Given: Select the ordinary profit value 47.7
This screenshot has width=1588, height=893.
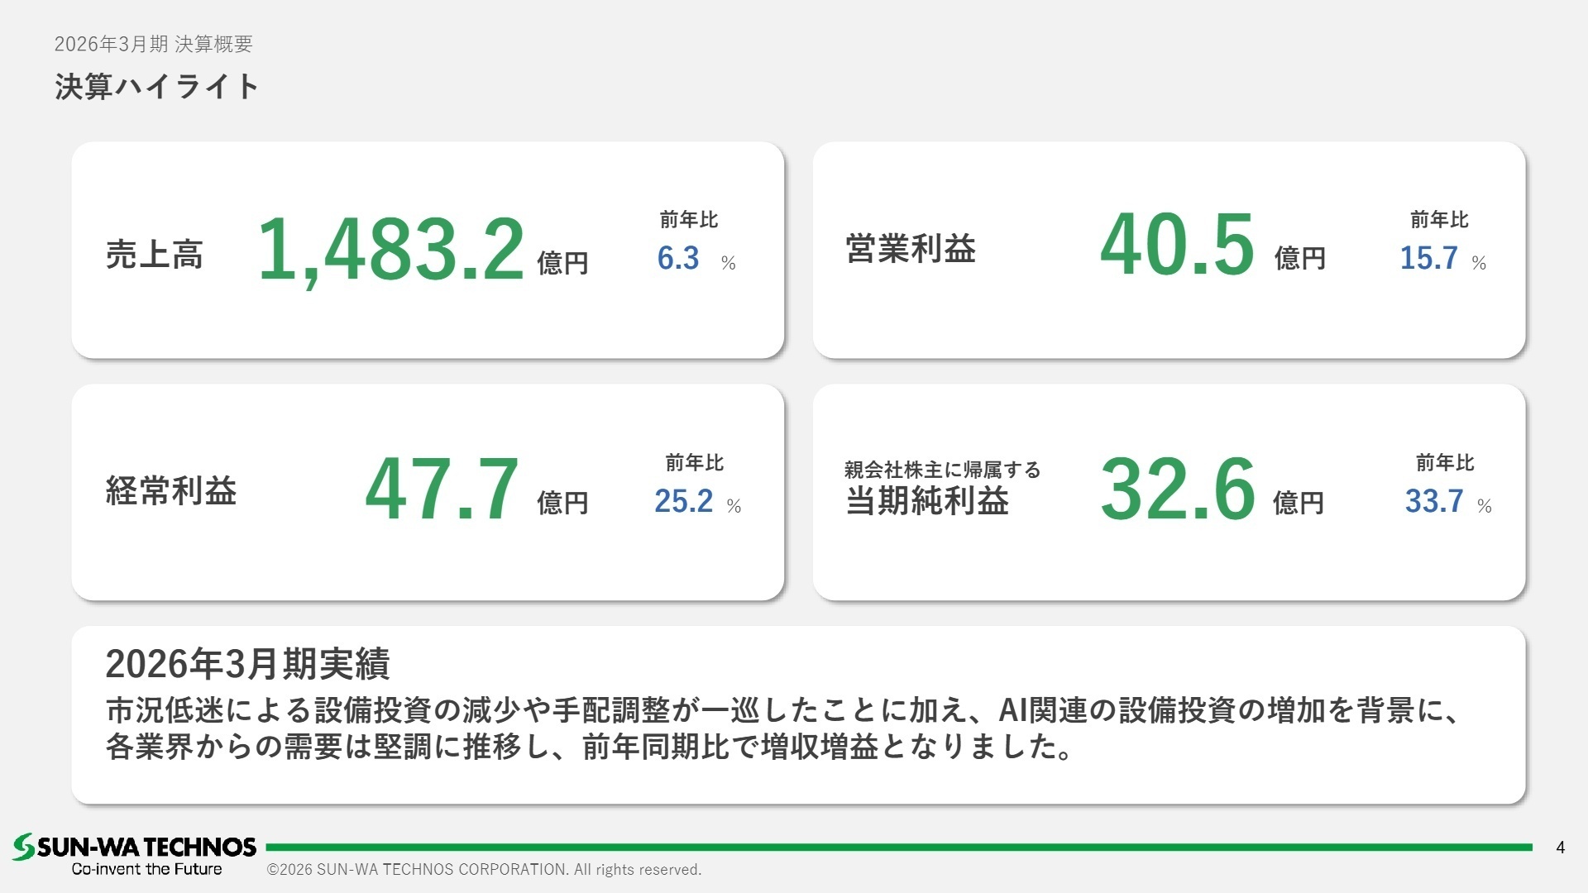Looking at the screenshot, I should tap(442, 489).
